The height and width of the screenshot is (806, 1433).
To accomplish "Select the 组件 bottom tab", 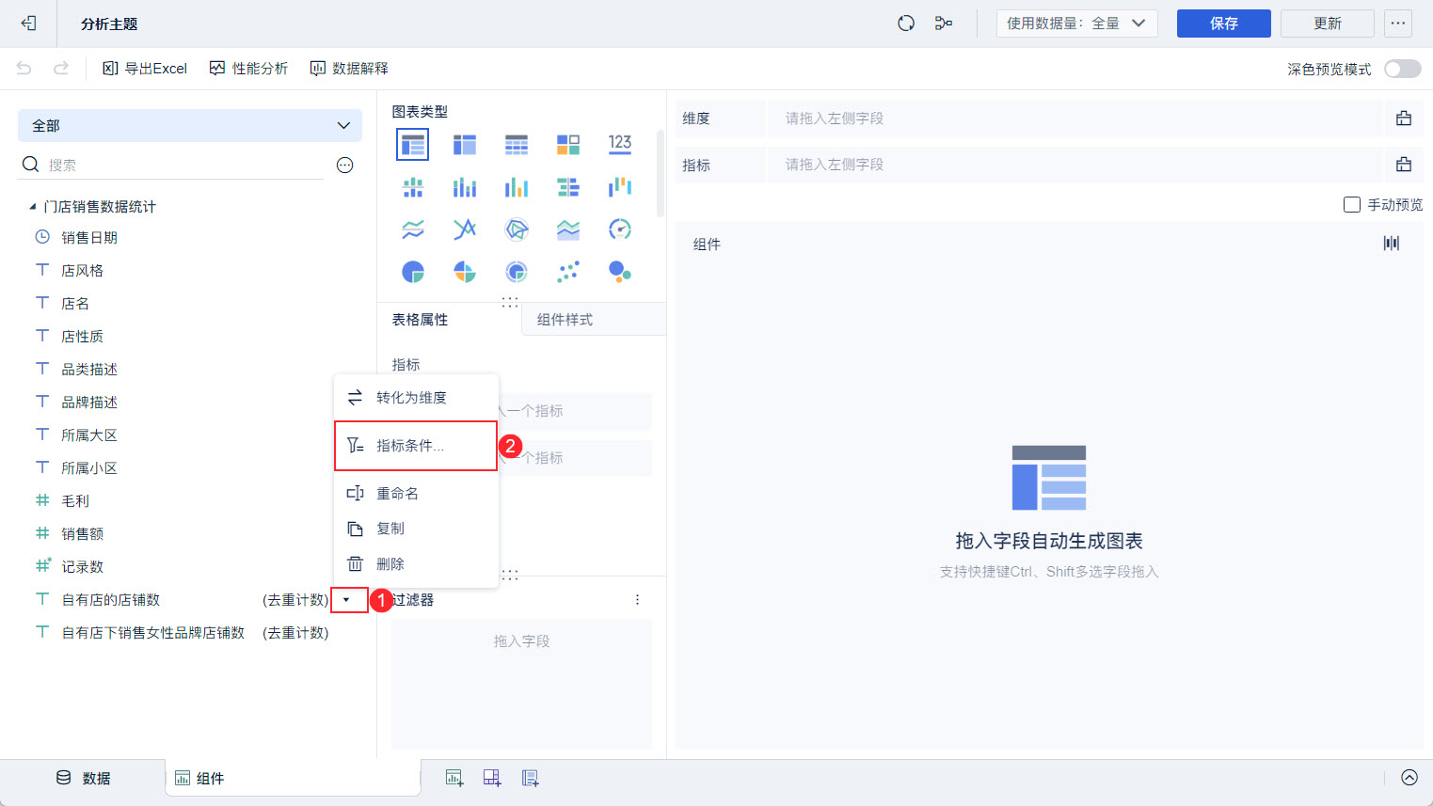I will pos(293,778).
